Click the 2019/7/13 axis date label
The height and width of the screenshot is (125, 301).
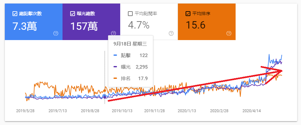58,111
